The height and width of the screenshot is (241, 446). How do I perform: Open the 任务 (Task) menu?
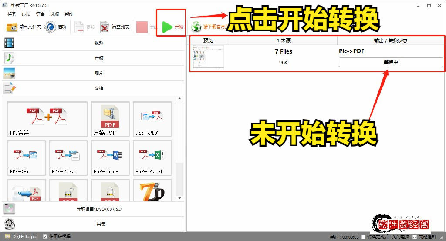tap(12, 14)
